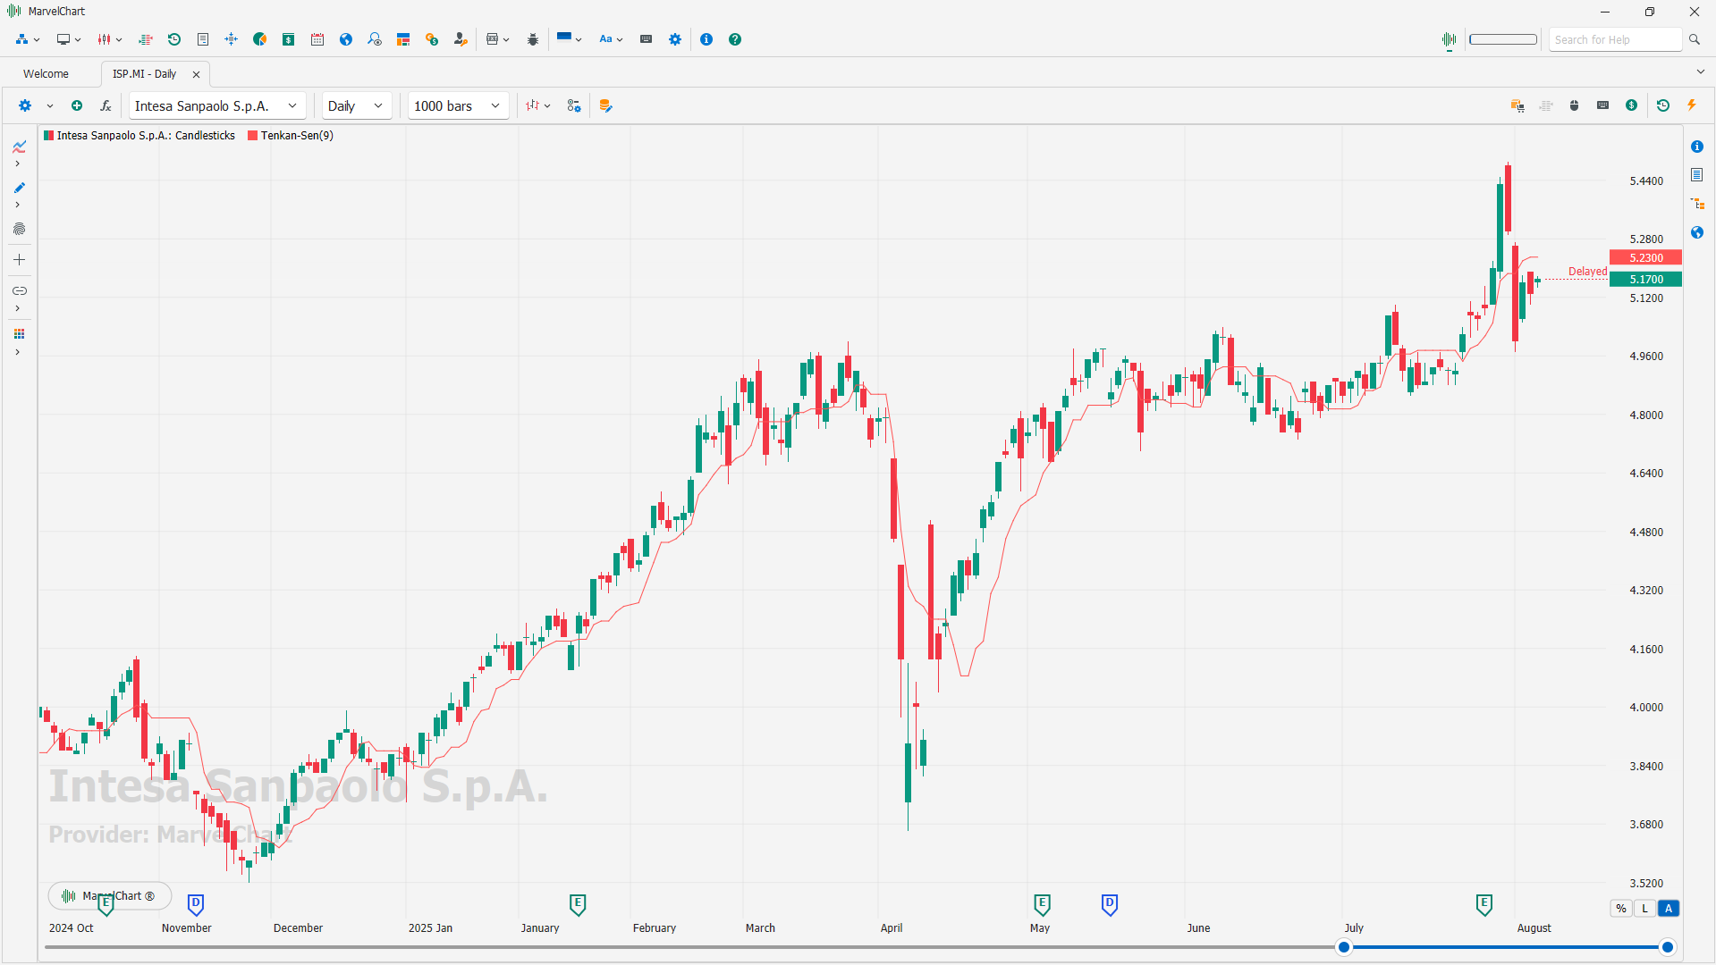1716x965 pixels.
Task: Open the formula fx icon
Action: click(x=106, y=105)
